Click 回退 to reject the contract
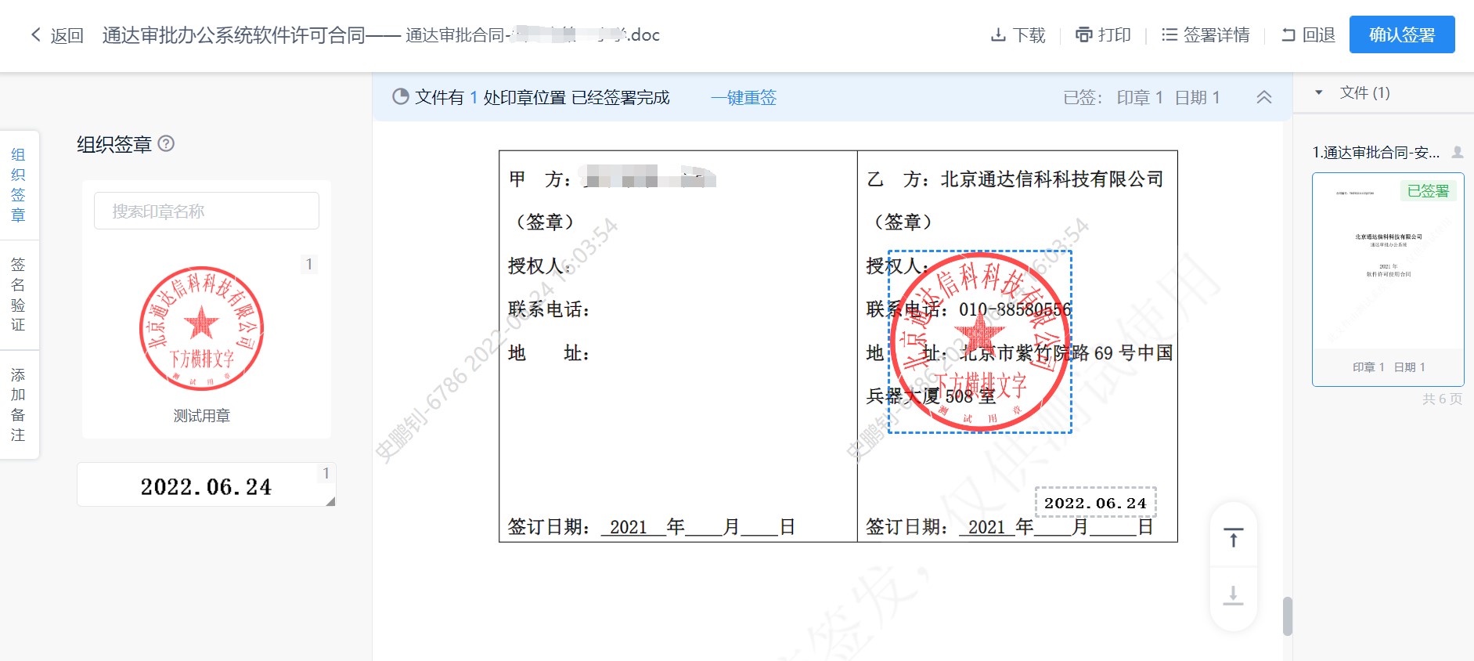 1308,35
